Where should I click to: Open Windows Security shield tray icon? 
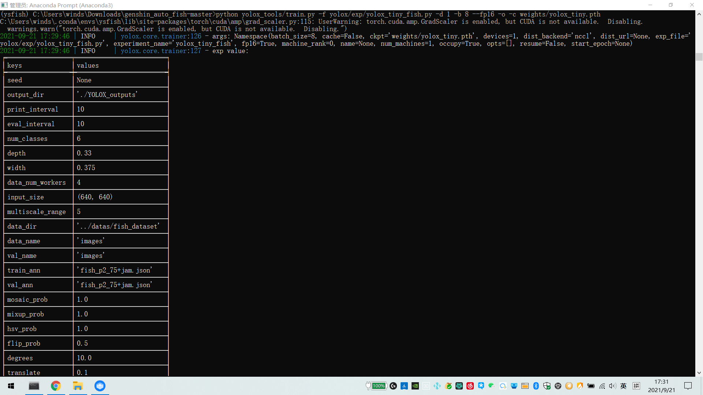pyautogui.click(x=547, y=386)
